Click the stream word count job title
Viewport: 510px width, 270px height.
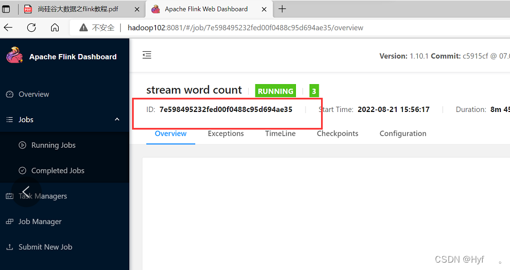click(194, 90)
